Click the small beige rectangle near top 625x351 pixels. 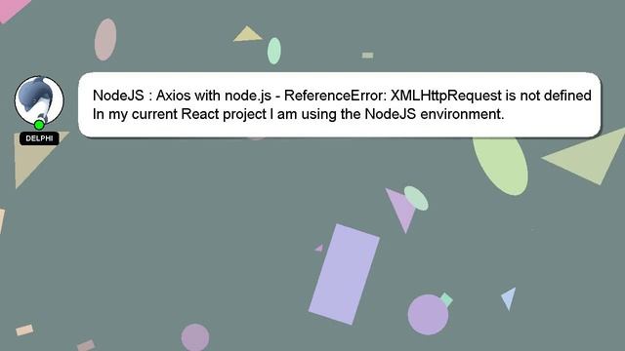[367, 56]
